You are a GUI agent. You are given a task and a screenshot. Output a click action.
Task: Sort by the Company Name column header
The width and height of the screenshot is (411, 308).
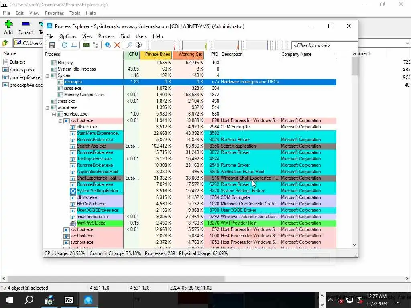coord(308,54)
